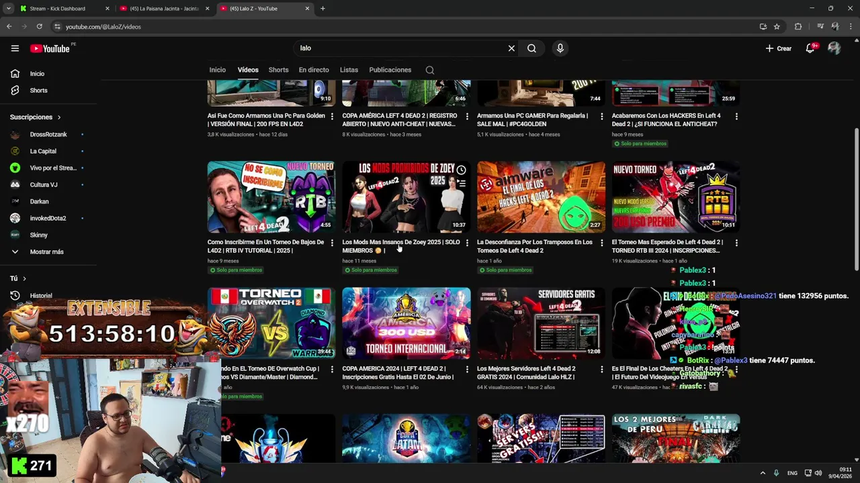Image resolution: width=860 pixels, height=483 pixels.
Task: Open the YouTube hamburger guide menu
Action: [x=15, y=48]
